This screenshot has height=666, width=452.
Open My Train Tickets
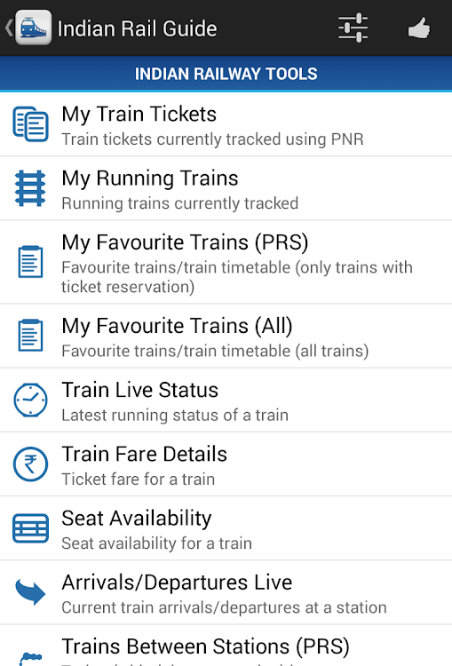(x=226, y=124)
